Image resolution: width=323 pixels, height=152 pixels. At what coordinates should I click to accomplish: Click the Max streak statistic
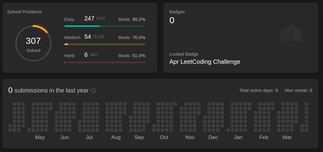coord(298,90)
